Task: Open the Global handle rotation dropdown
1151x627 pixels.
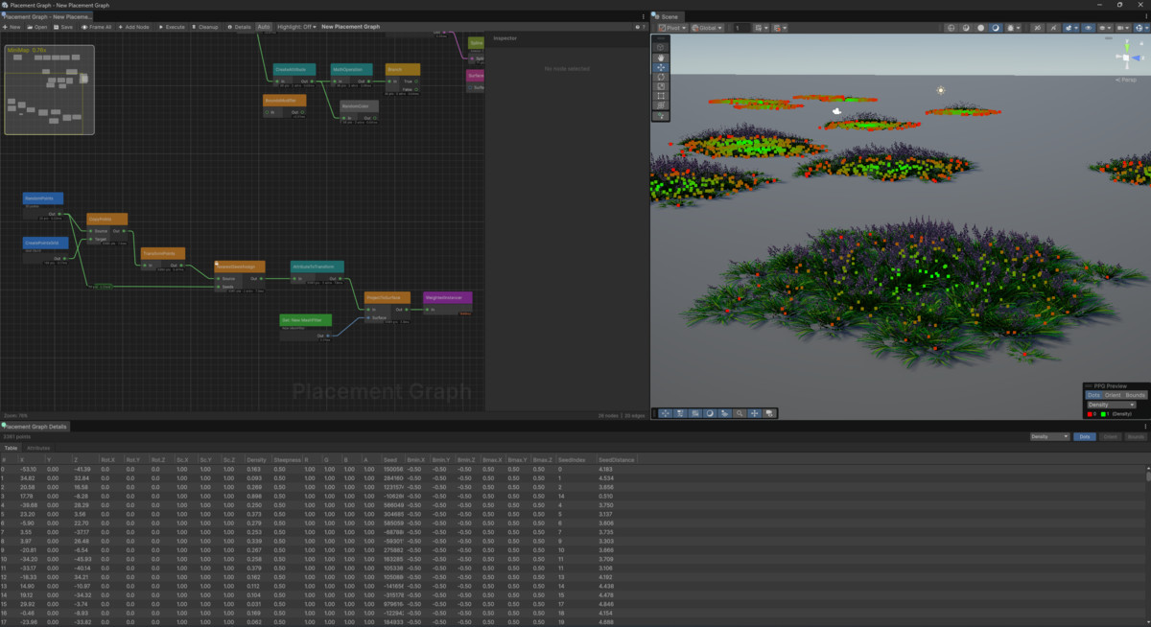Action: pos(707,28)
